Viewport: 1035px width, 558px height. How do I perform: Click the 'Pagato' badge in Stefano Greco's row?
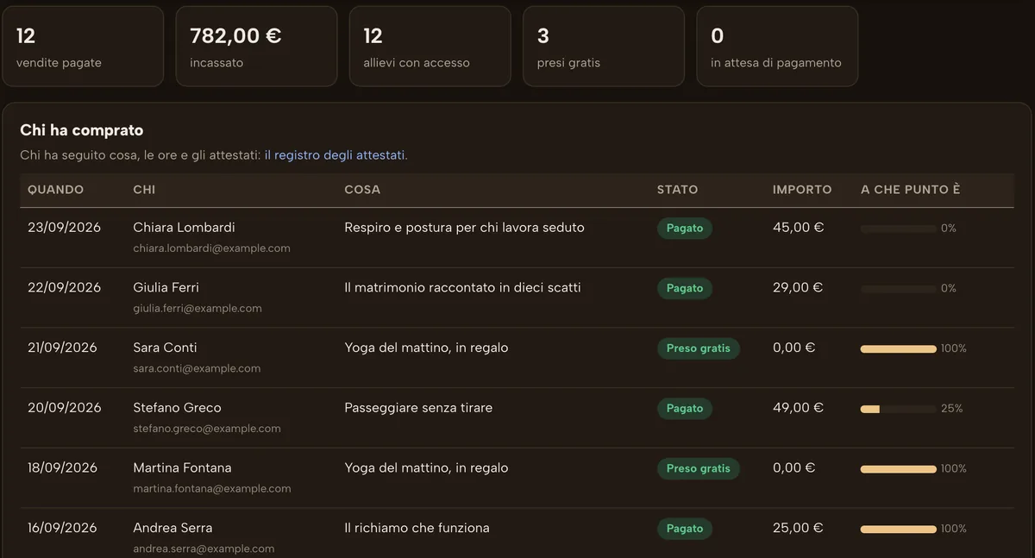click(x=685, y=409)
